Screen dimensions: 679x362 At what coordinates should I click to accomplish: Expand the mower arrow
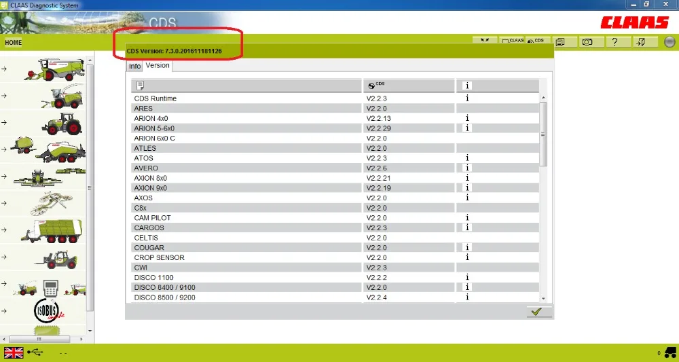coord(4,176)
